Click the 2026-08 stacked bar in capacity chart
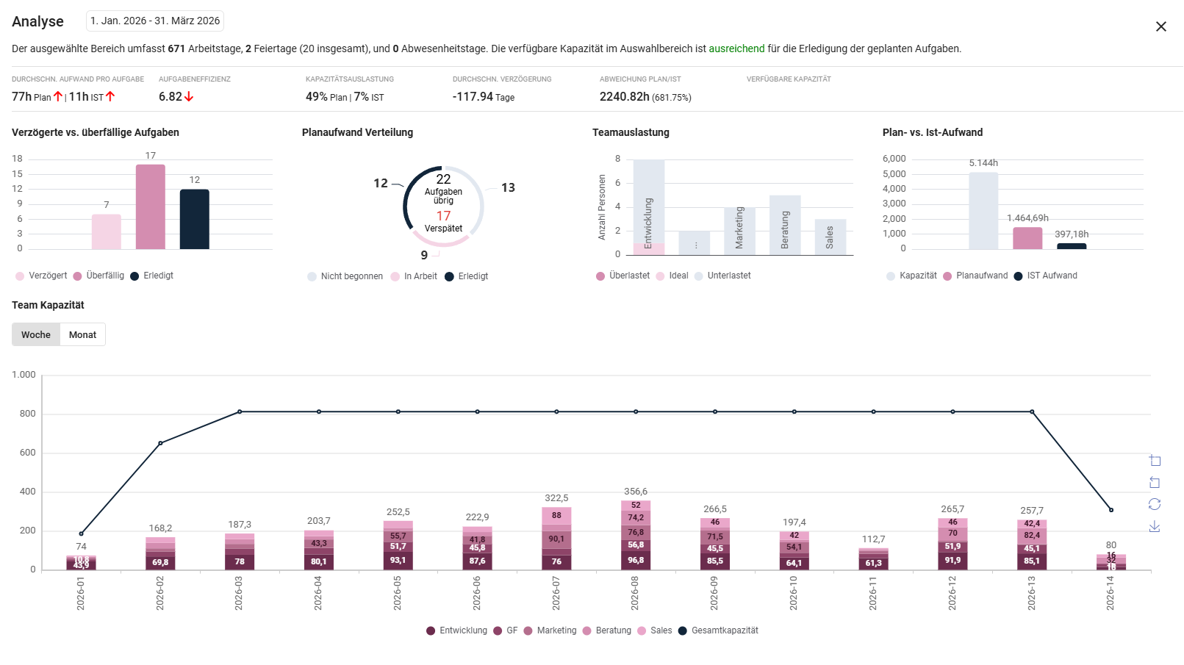 coord(636,536)
